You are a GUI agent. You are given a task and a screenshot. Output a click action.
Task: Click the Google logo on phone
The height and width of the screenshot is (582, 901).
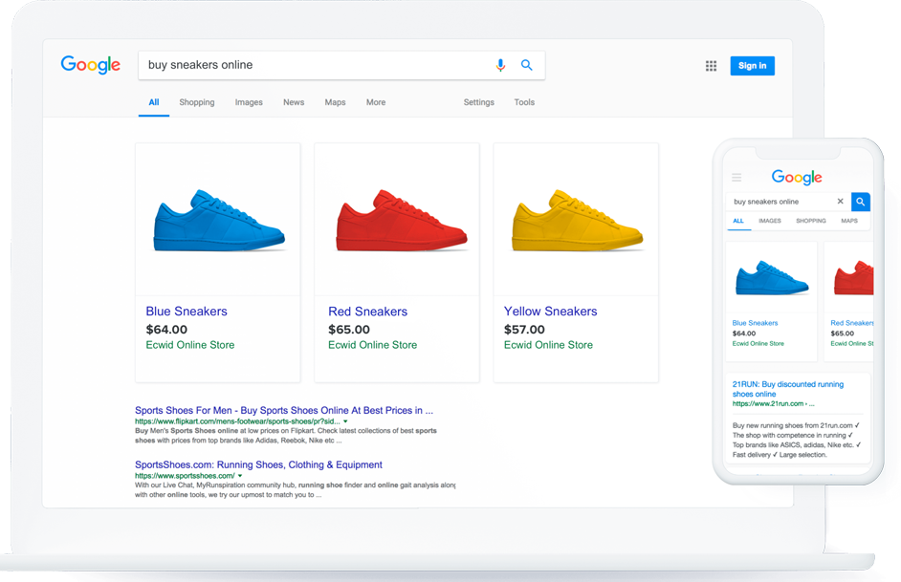point(797,177)
